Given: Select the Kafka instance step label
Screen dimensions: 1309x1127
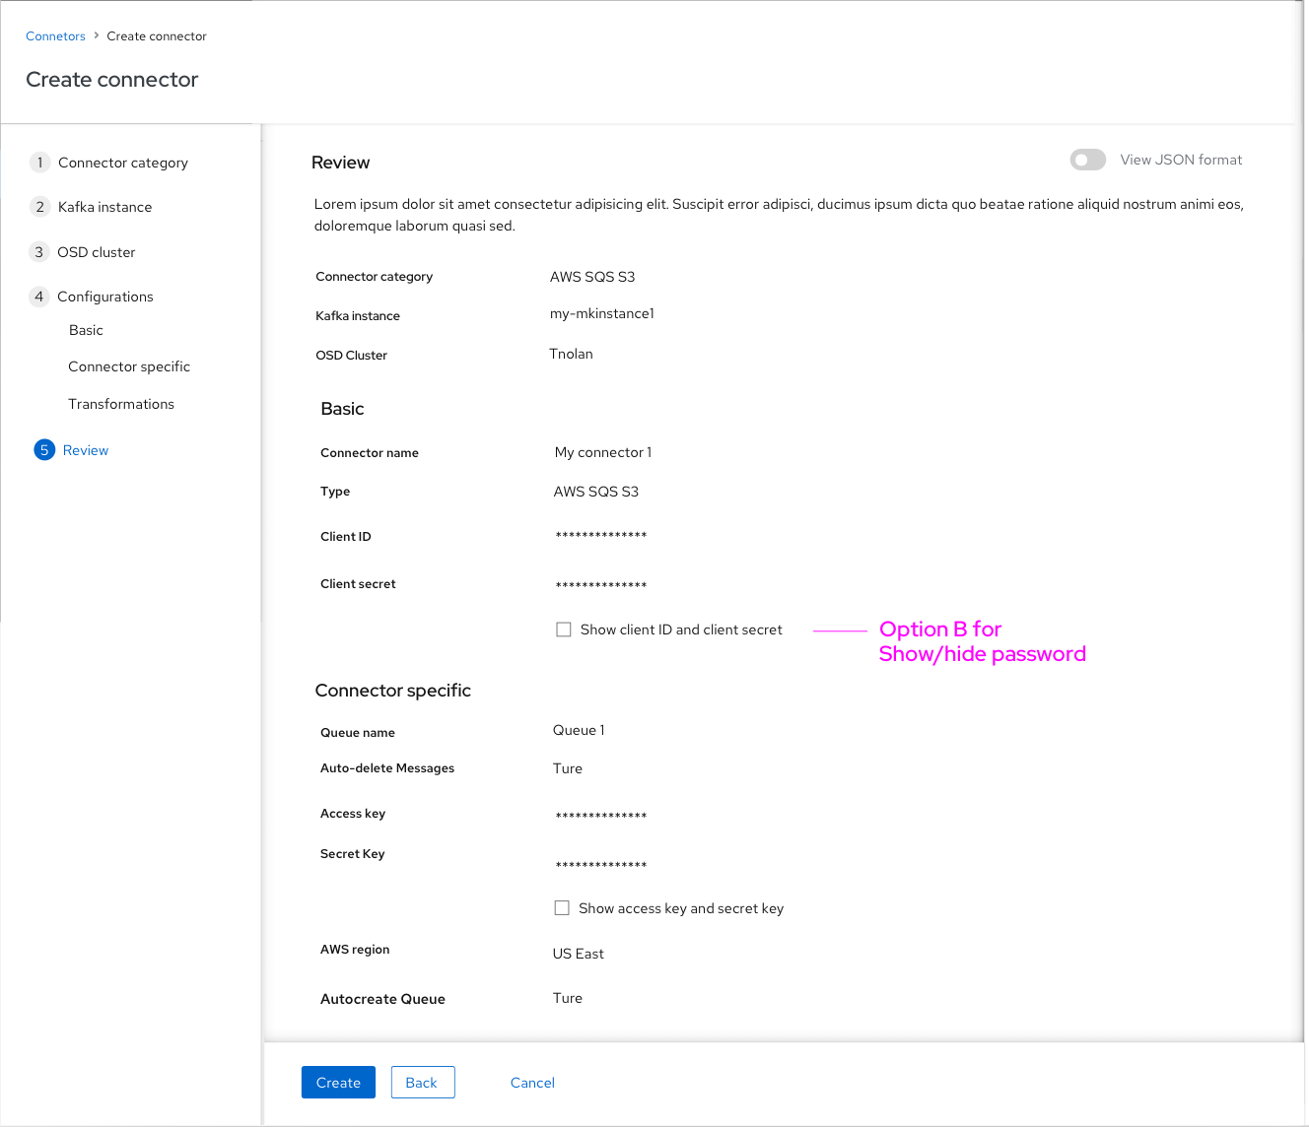Looking at the screenshot, I should point(104,207).
